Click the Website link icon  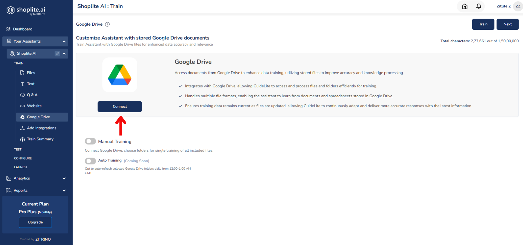tap(22, 106)
